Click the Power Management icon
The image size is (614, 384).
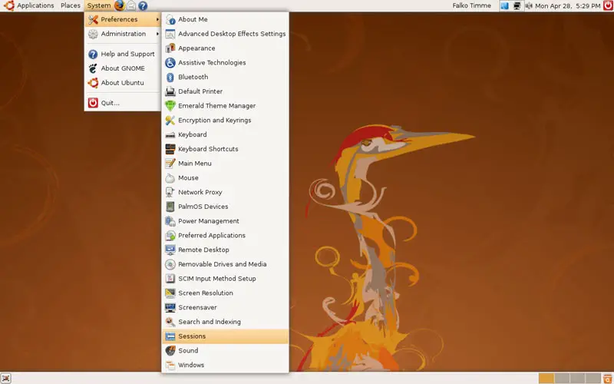[170, 221]
